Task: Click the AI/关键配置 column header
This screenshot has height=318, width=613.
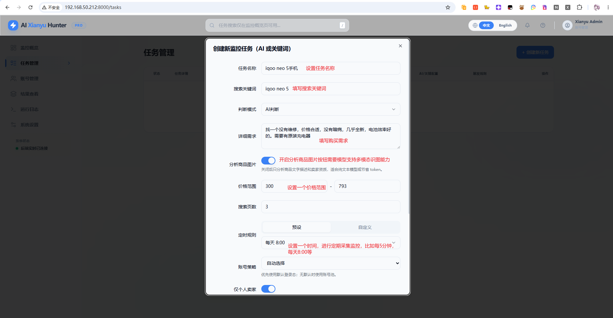Action: coord(428,74)
